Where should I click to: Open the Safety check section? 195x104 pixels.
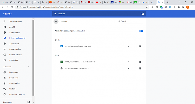click(x=14, y=32)
